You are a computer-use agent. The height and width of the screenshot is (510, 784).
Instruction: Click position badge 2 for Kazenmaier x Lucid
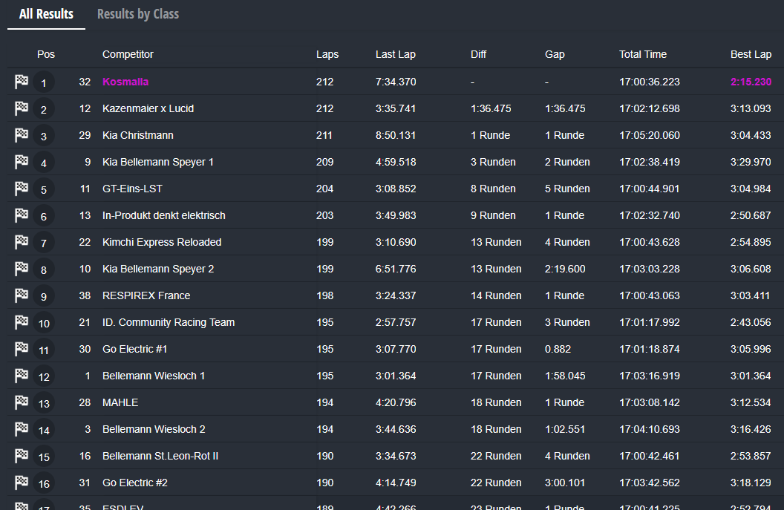tap(44, 109)
